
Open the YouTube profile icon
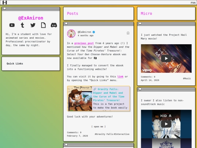tap(12, 25)
